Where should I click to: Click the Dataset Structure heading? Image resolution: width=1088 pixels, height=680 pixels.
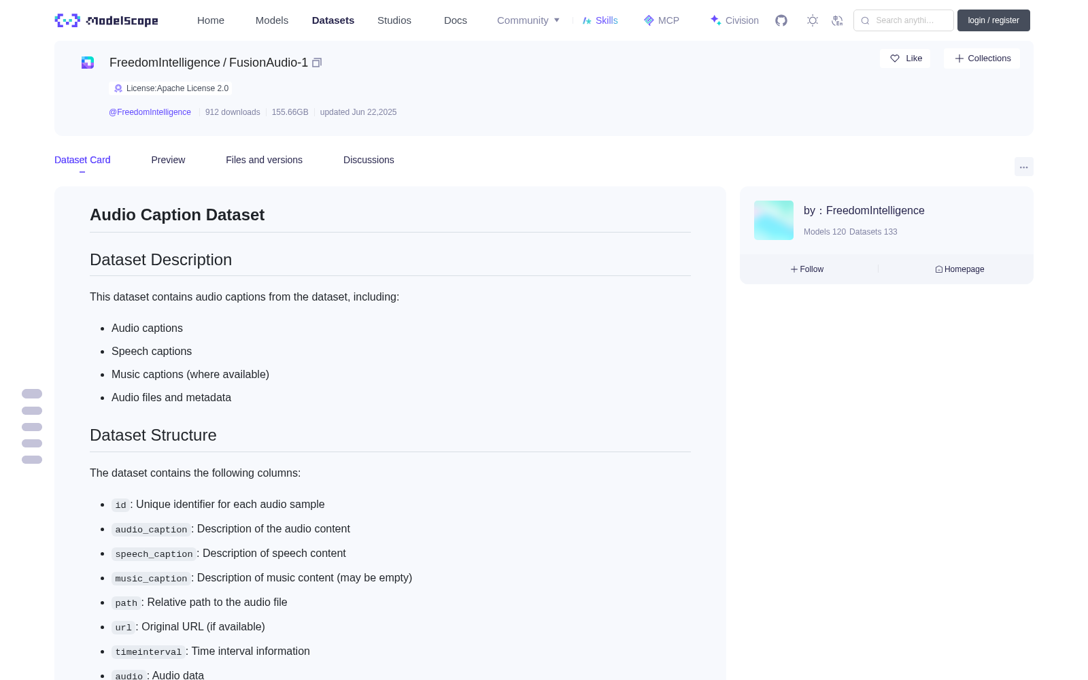coord(153,435)
